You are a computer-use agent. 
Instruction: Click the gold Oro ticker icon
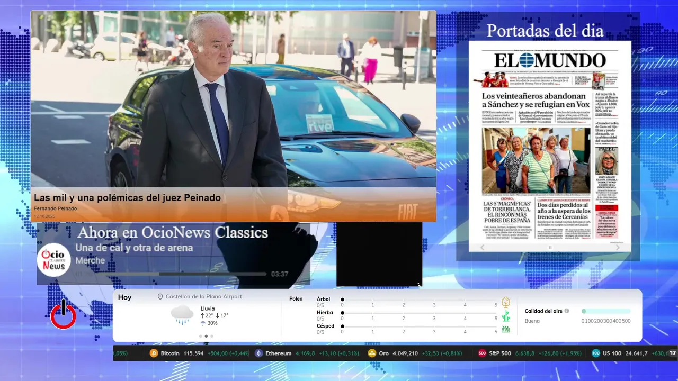point(372,353)
